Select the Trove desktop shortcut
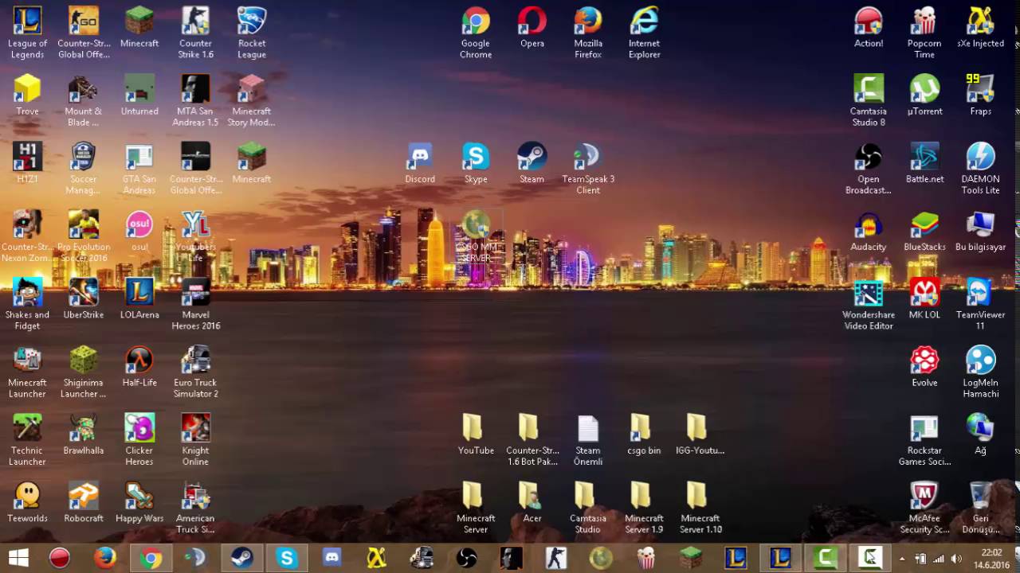This screenshot has width=1020, height=573. [27, 95]
